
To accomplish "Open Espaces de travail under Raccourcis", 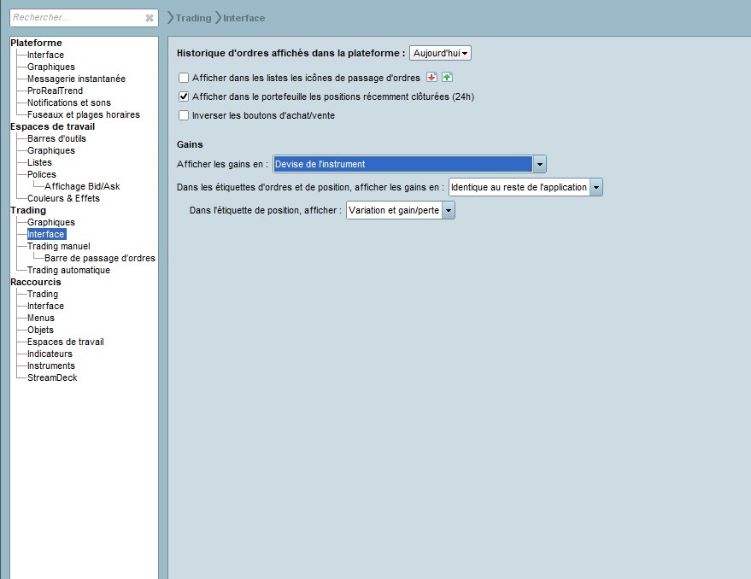I will pyautogui.click(x=66, y=342).
